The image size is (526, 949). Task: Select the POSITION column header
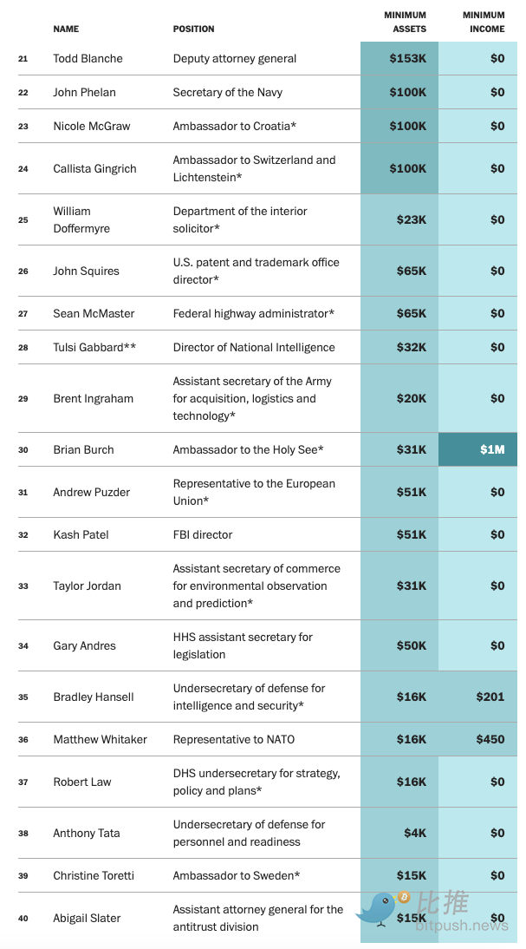pyautogui.click(x=193, y=29)
